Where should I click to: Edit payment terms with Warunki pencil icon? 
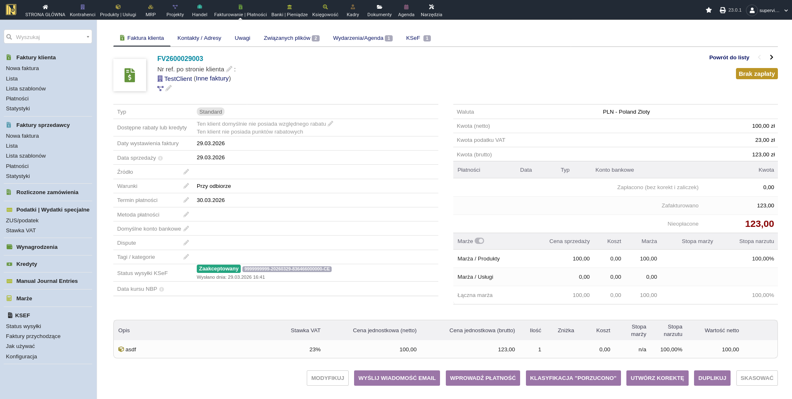click(x=186, y=186)
